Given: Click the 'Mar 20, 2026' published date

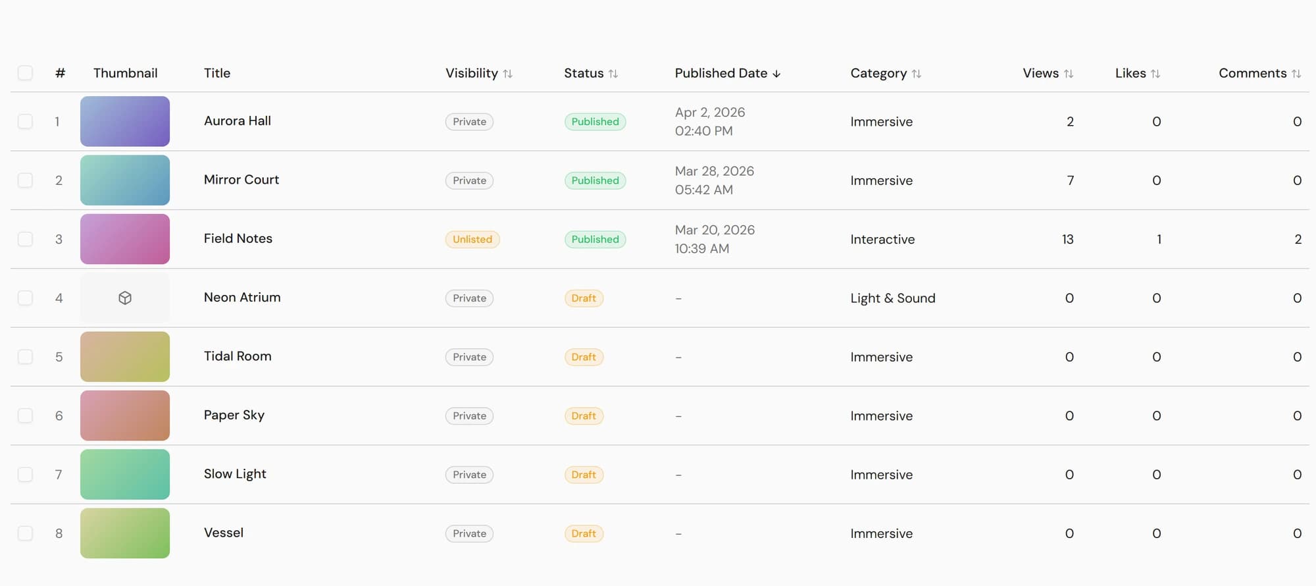Looking at the screenshot, I should (715, 230).
